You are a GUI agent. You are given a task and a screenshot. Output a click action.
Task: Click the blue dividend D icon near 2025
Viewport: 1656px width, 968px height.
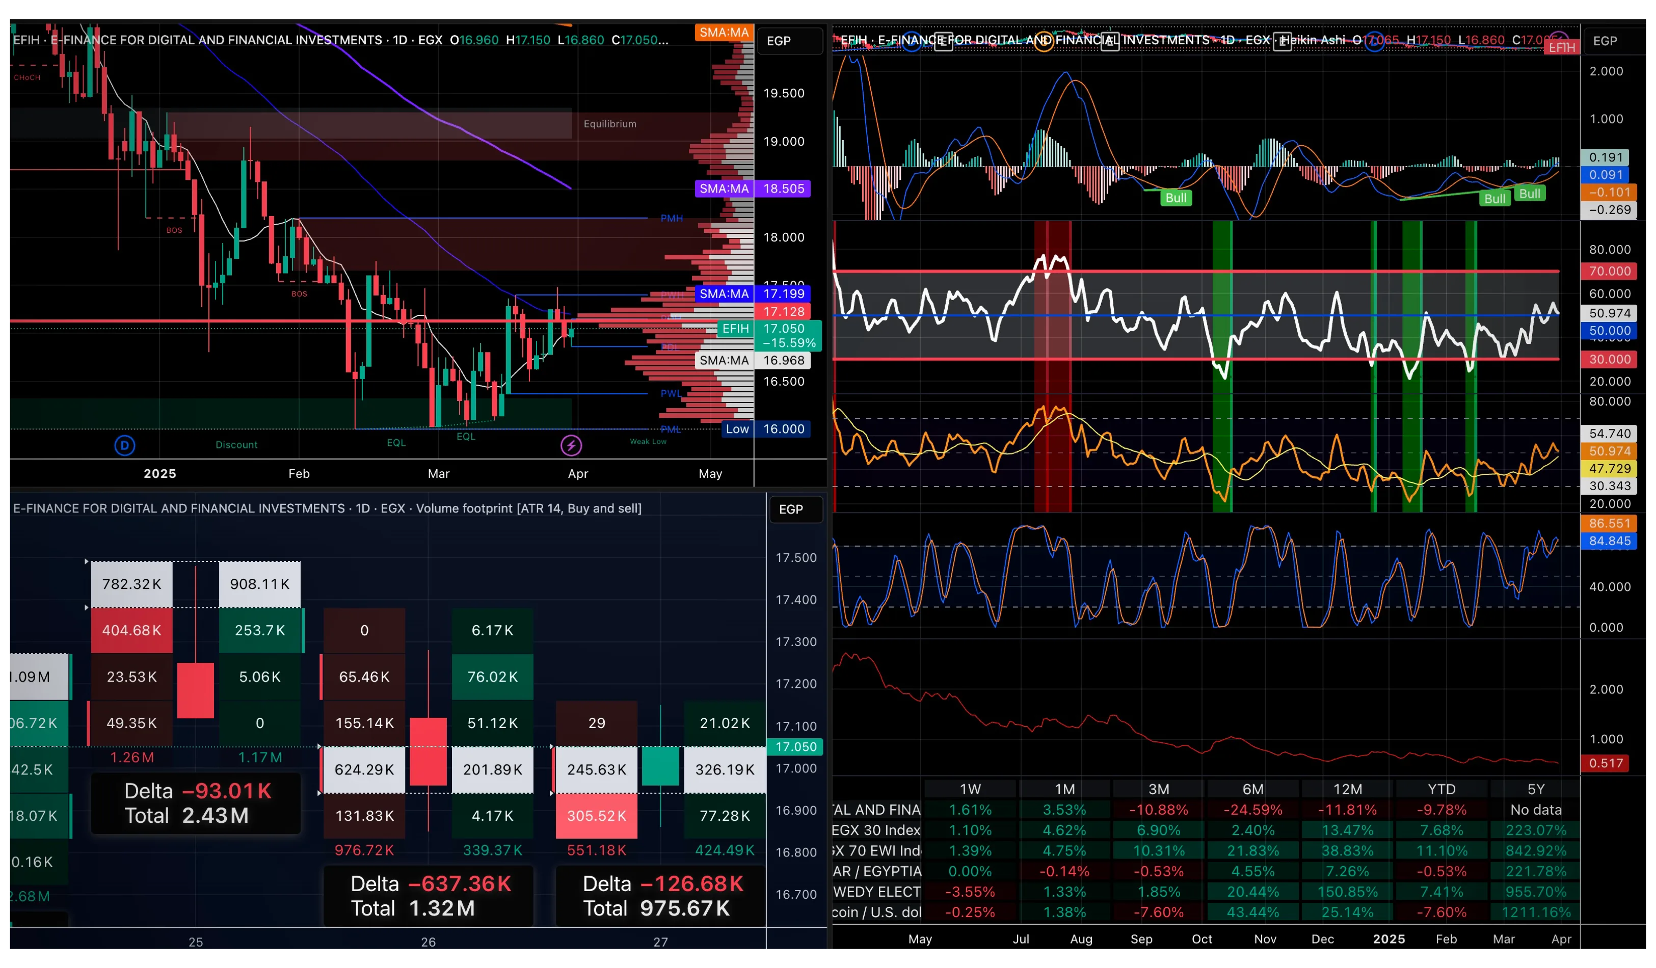[x=125, y=446]
